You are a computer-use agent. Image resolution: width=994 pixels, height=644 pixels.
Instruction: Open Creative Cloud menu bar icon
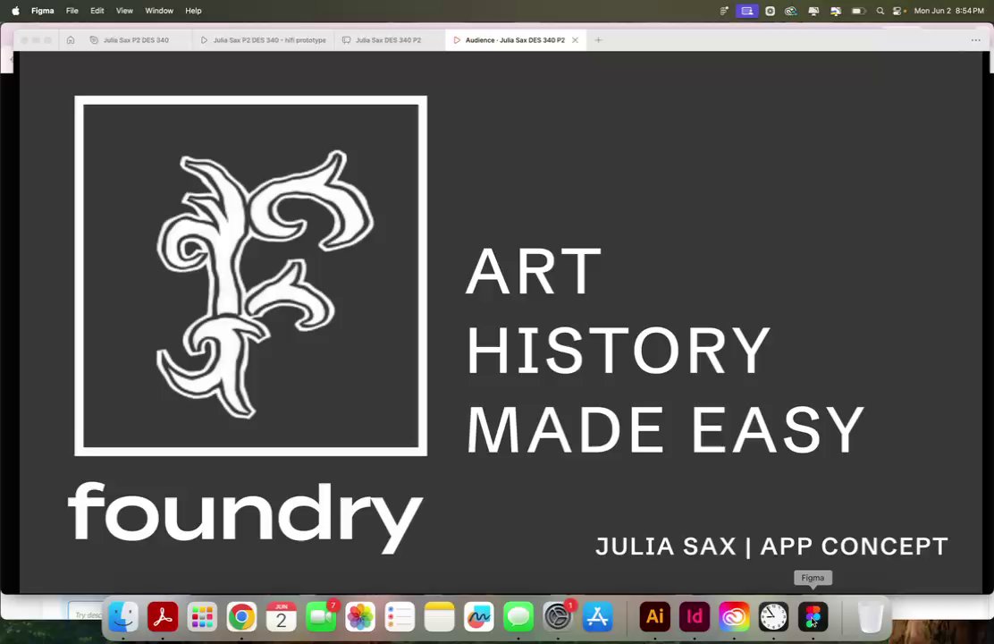(790, 11)
